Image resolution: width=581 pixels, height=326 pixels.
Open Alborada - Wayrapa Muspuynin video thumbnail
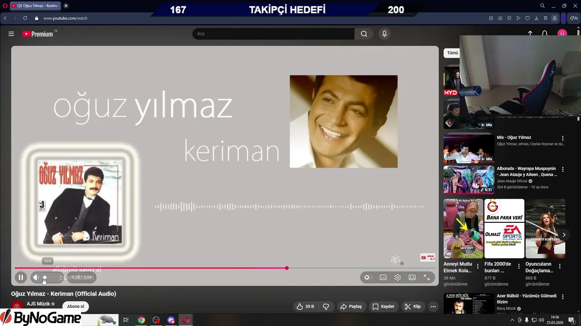468,180
